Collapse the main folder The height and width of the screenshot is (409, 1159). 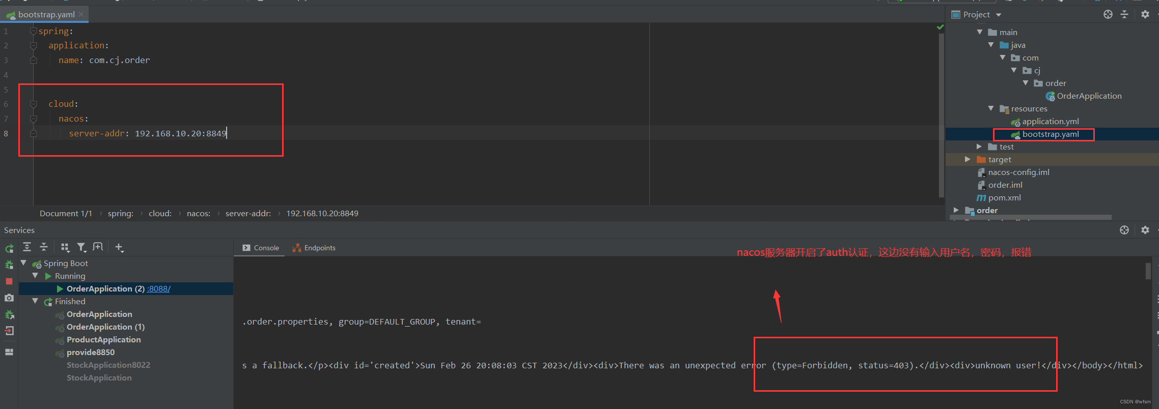click(979, 32)
